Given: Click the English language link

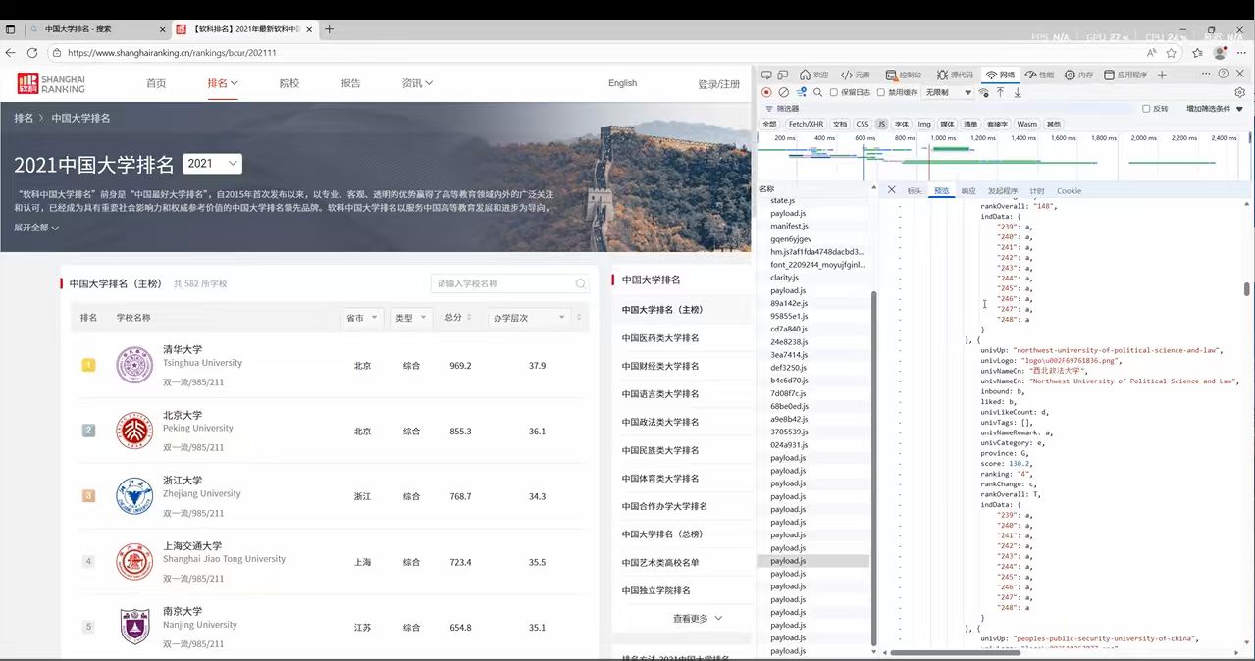Looking at the screenshot, I should click(622, 83).
